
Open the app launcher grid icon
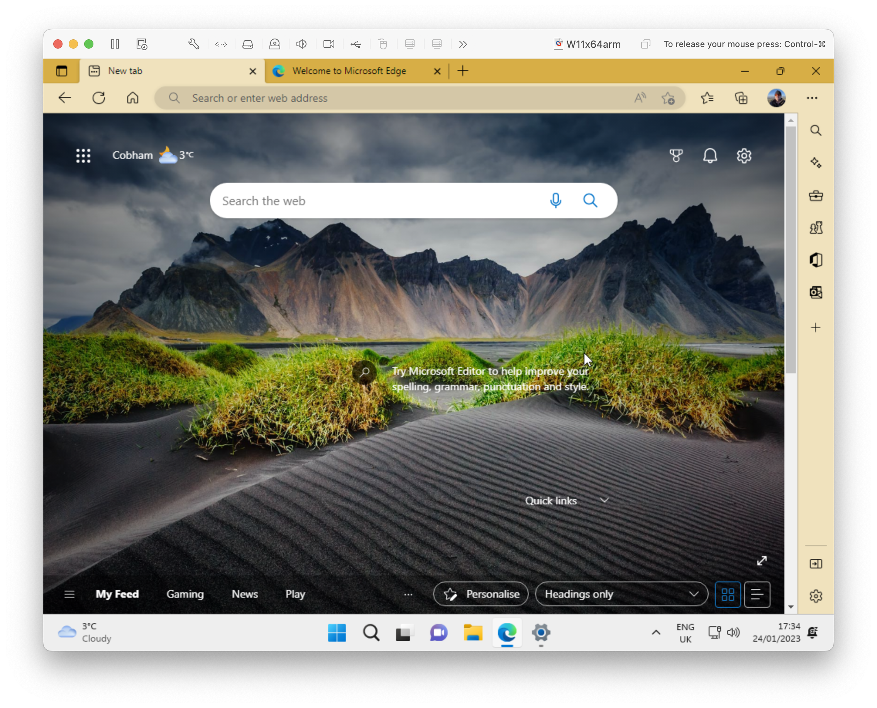click(x=83, y=155)
